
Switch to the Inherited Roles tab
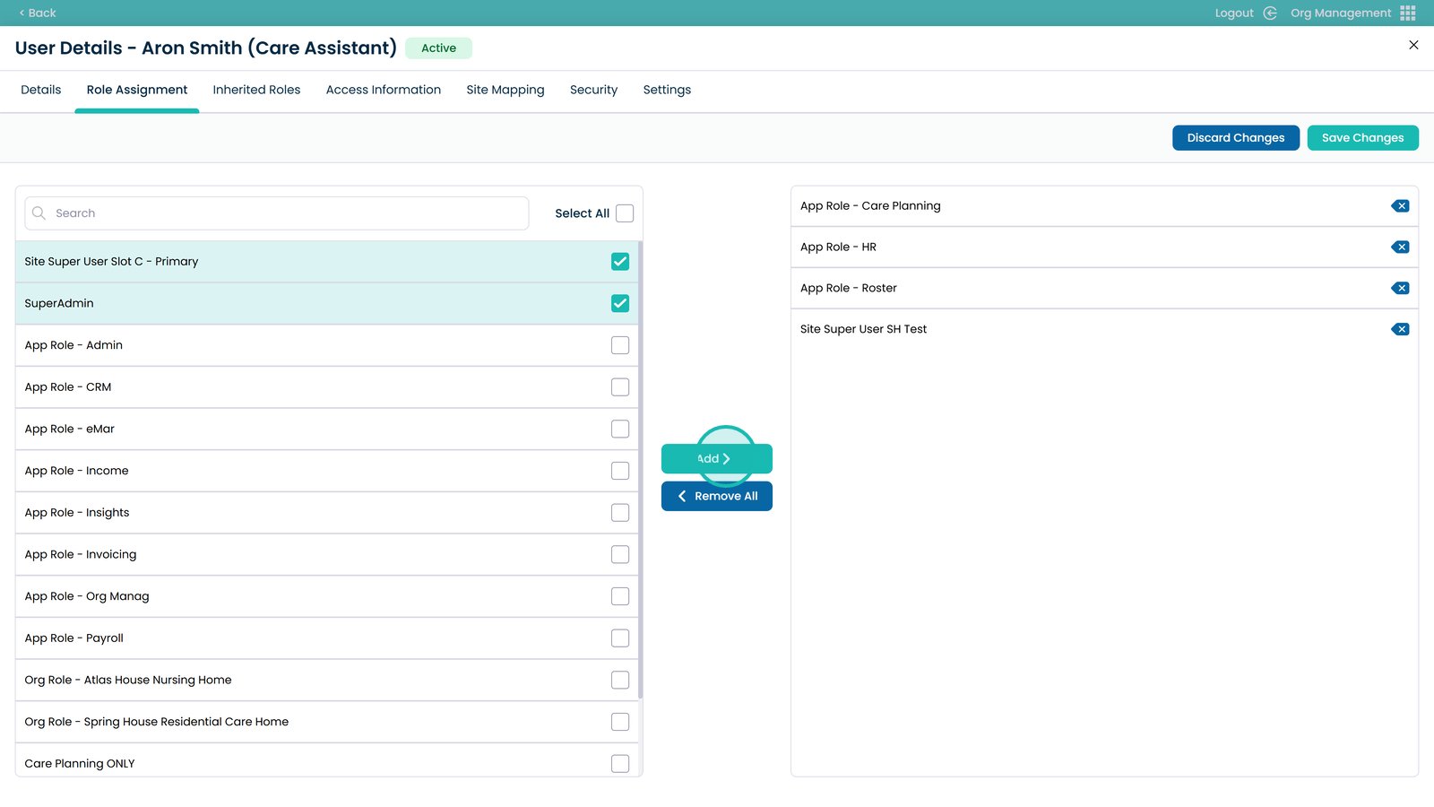[x=256, y=90]
